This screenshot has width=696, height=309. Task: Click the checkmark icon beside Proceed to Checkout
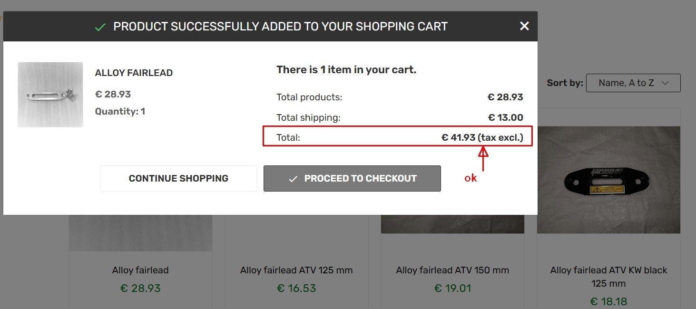click(x=293, y=179)
